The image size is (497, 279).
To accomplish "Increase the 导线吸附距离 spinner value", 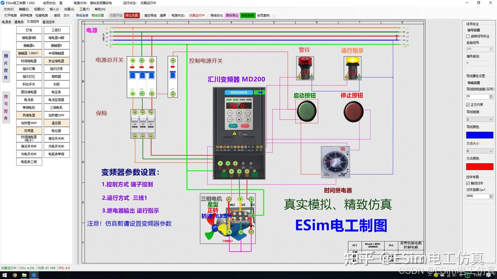I will click(x=491, y=95).
